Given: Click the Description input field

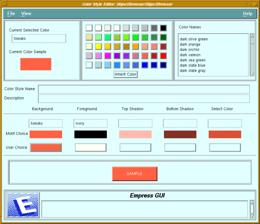Looking at the screenshot, I should tap(144, 99).
